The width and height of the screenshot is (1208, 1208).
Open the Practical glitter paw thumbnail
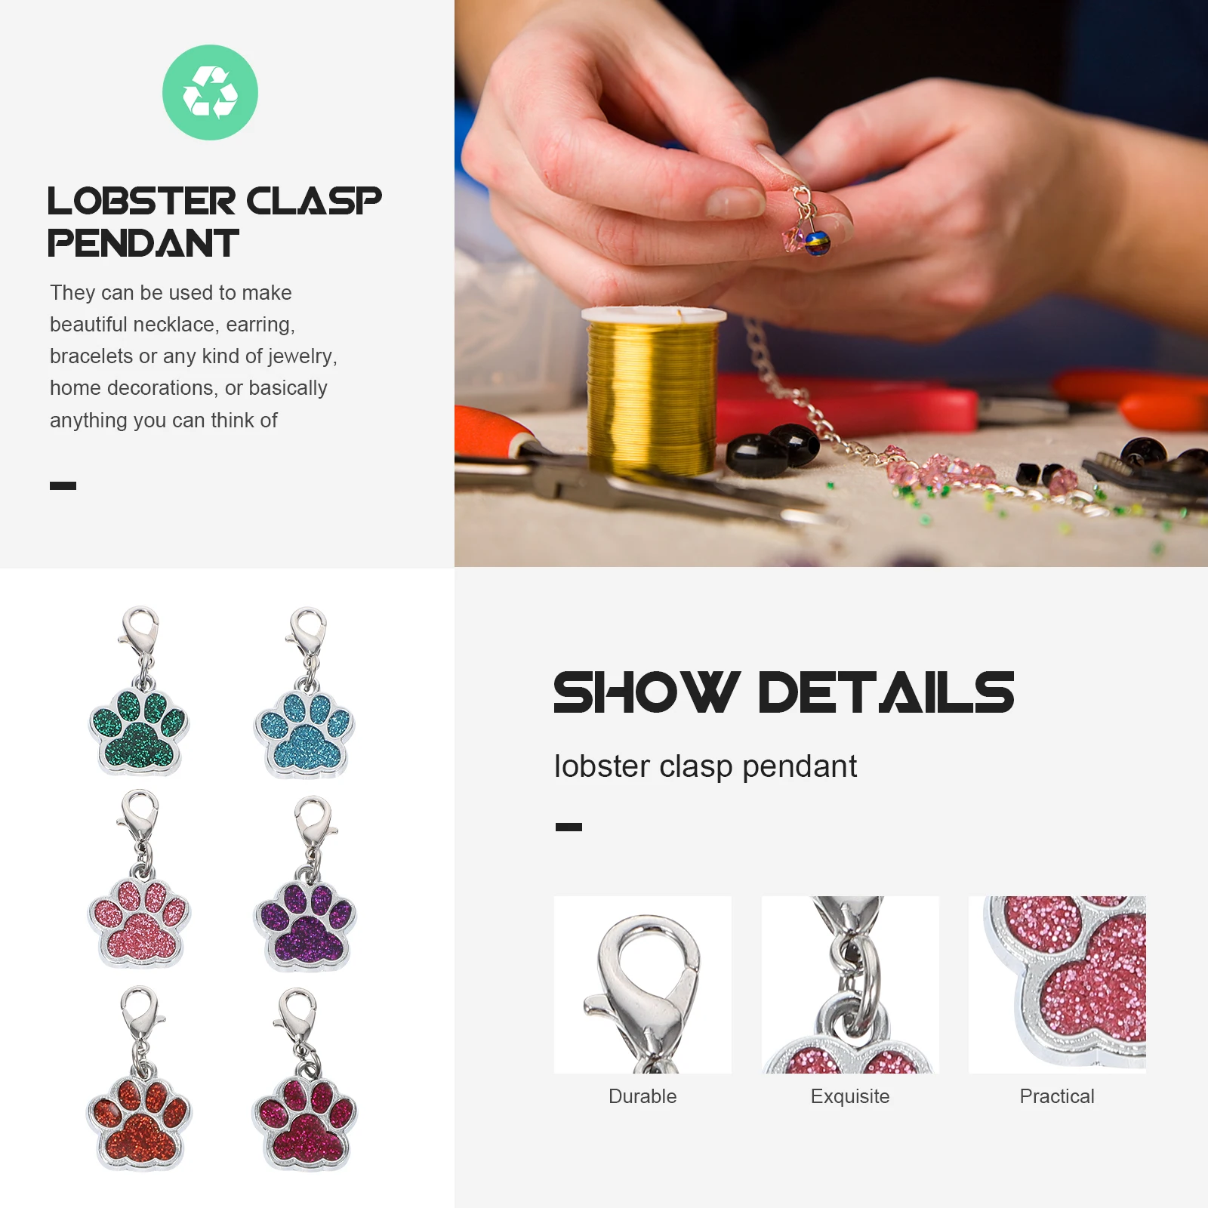[x=1057, y=985]
